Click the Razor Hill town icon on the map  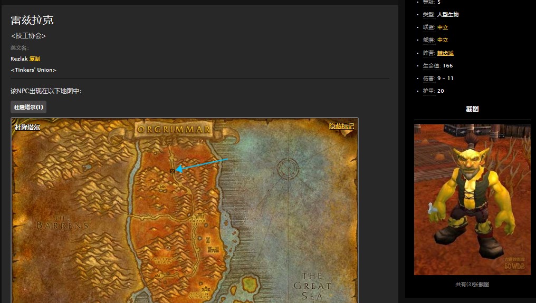point(200,217)
